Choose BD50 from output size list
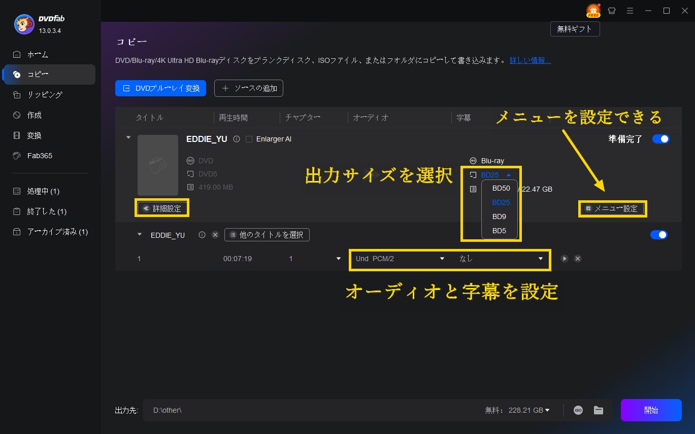 point(501,188)
